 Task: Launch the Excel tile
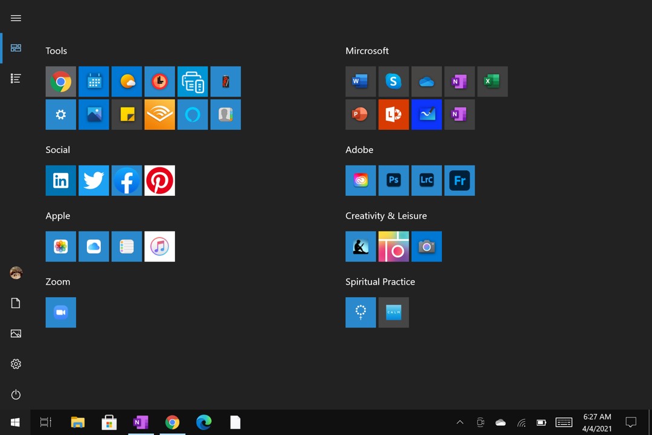[493, 82]
